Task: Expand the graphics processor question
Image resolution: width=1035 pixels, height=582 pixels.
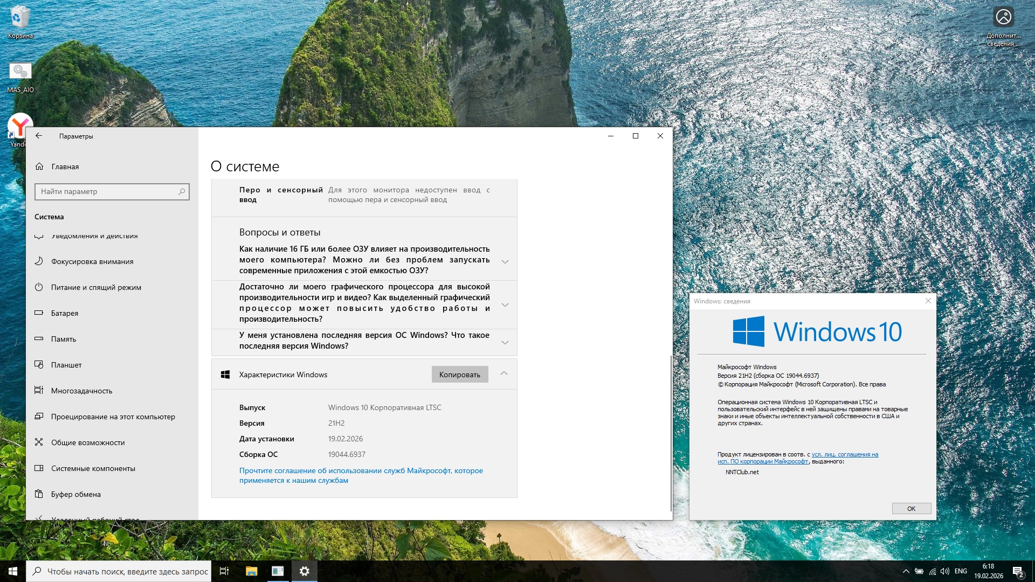Action: point(505,304)
